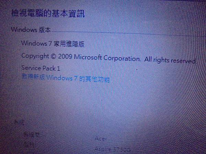Click the word Windows in the 版本 header
The height and width of the screenshot is (154, 206).
point(24,29)
